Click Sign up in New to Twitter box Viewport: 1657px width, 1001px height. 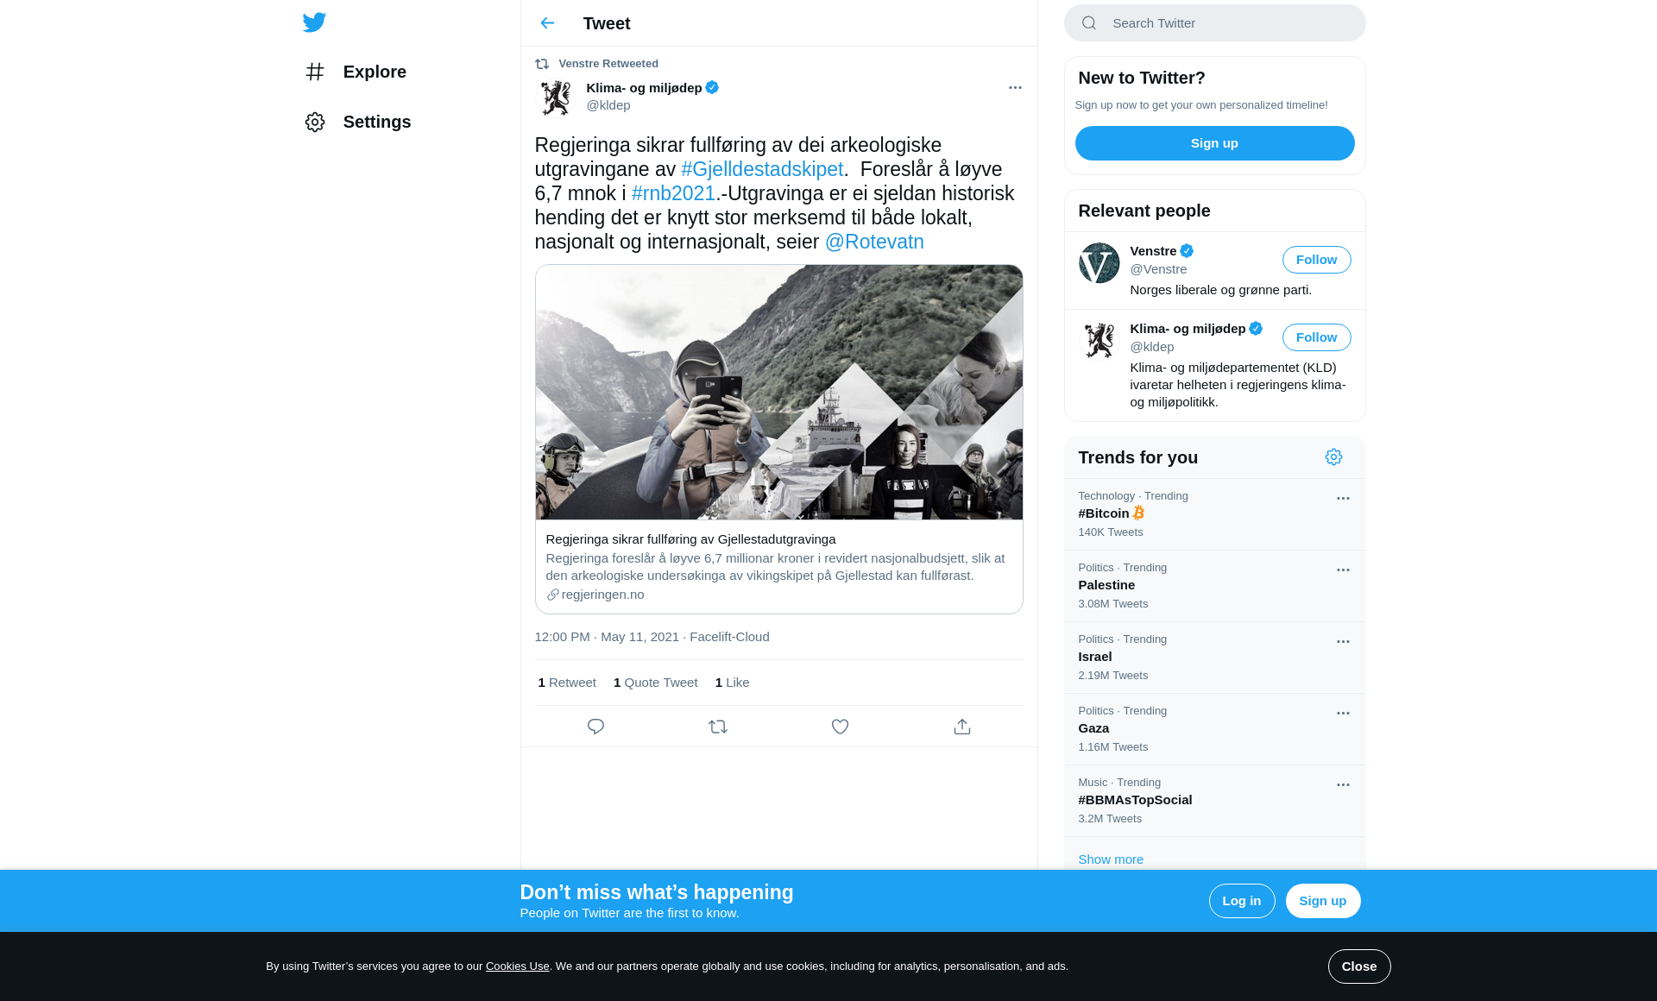coord(1214,143)
